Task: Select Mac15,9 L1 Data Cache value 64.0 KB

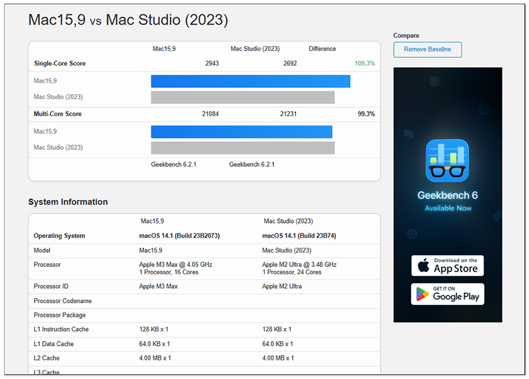Action: pyautogui.click(x=154, y=344)
